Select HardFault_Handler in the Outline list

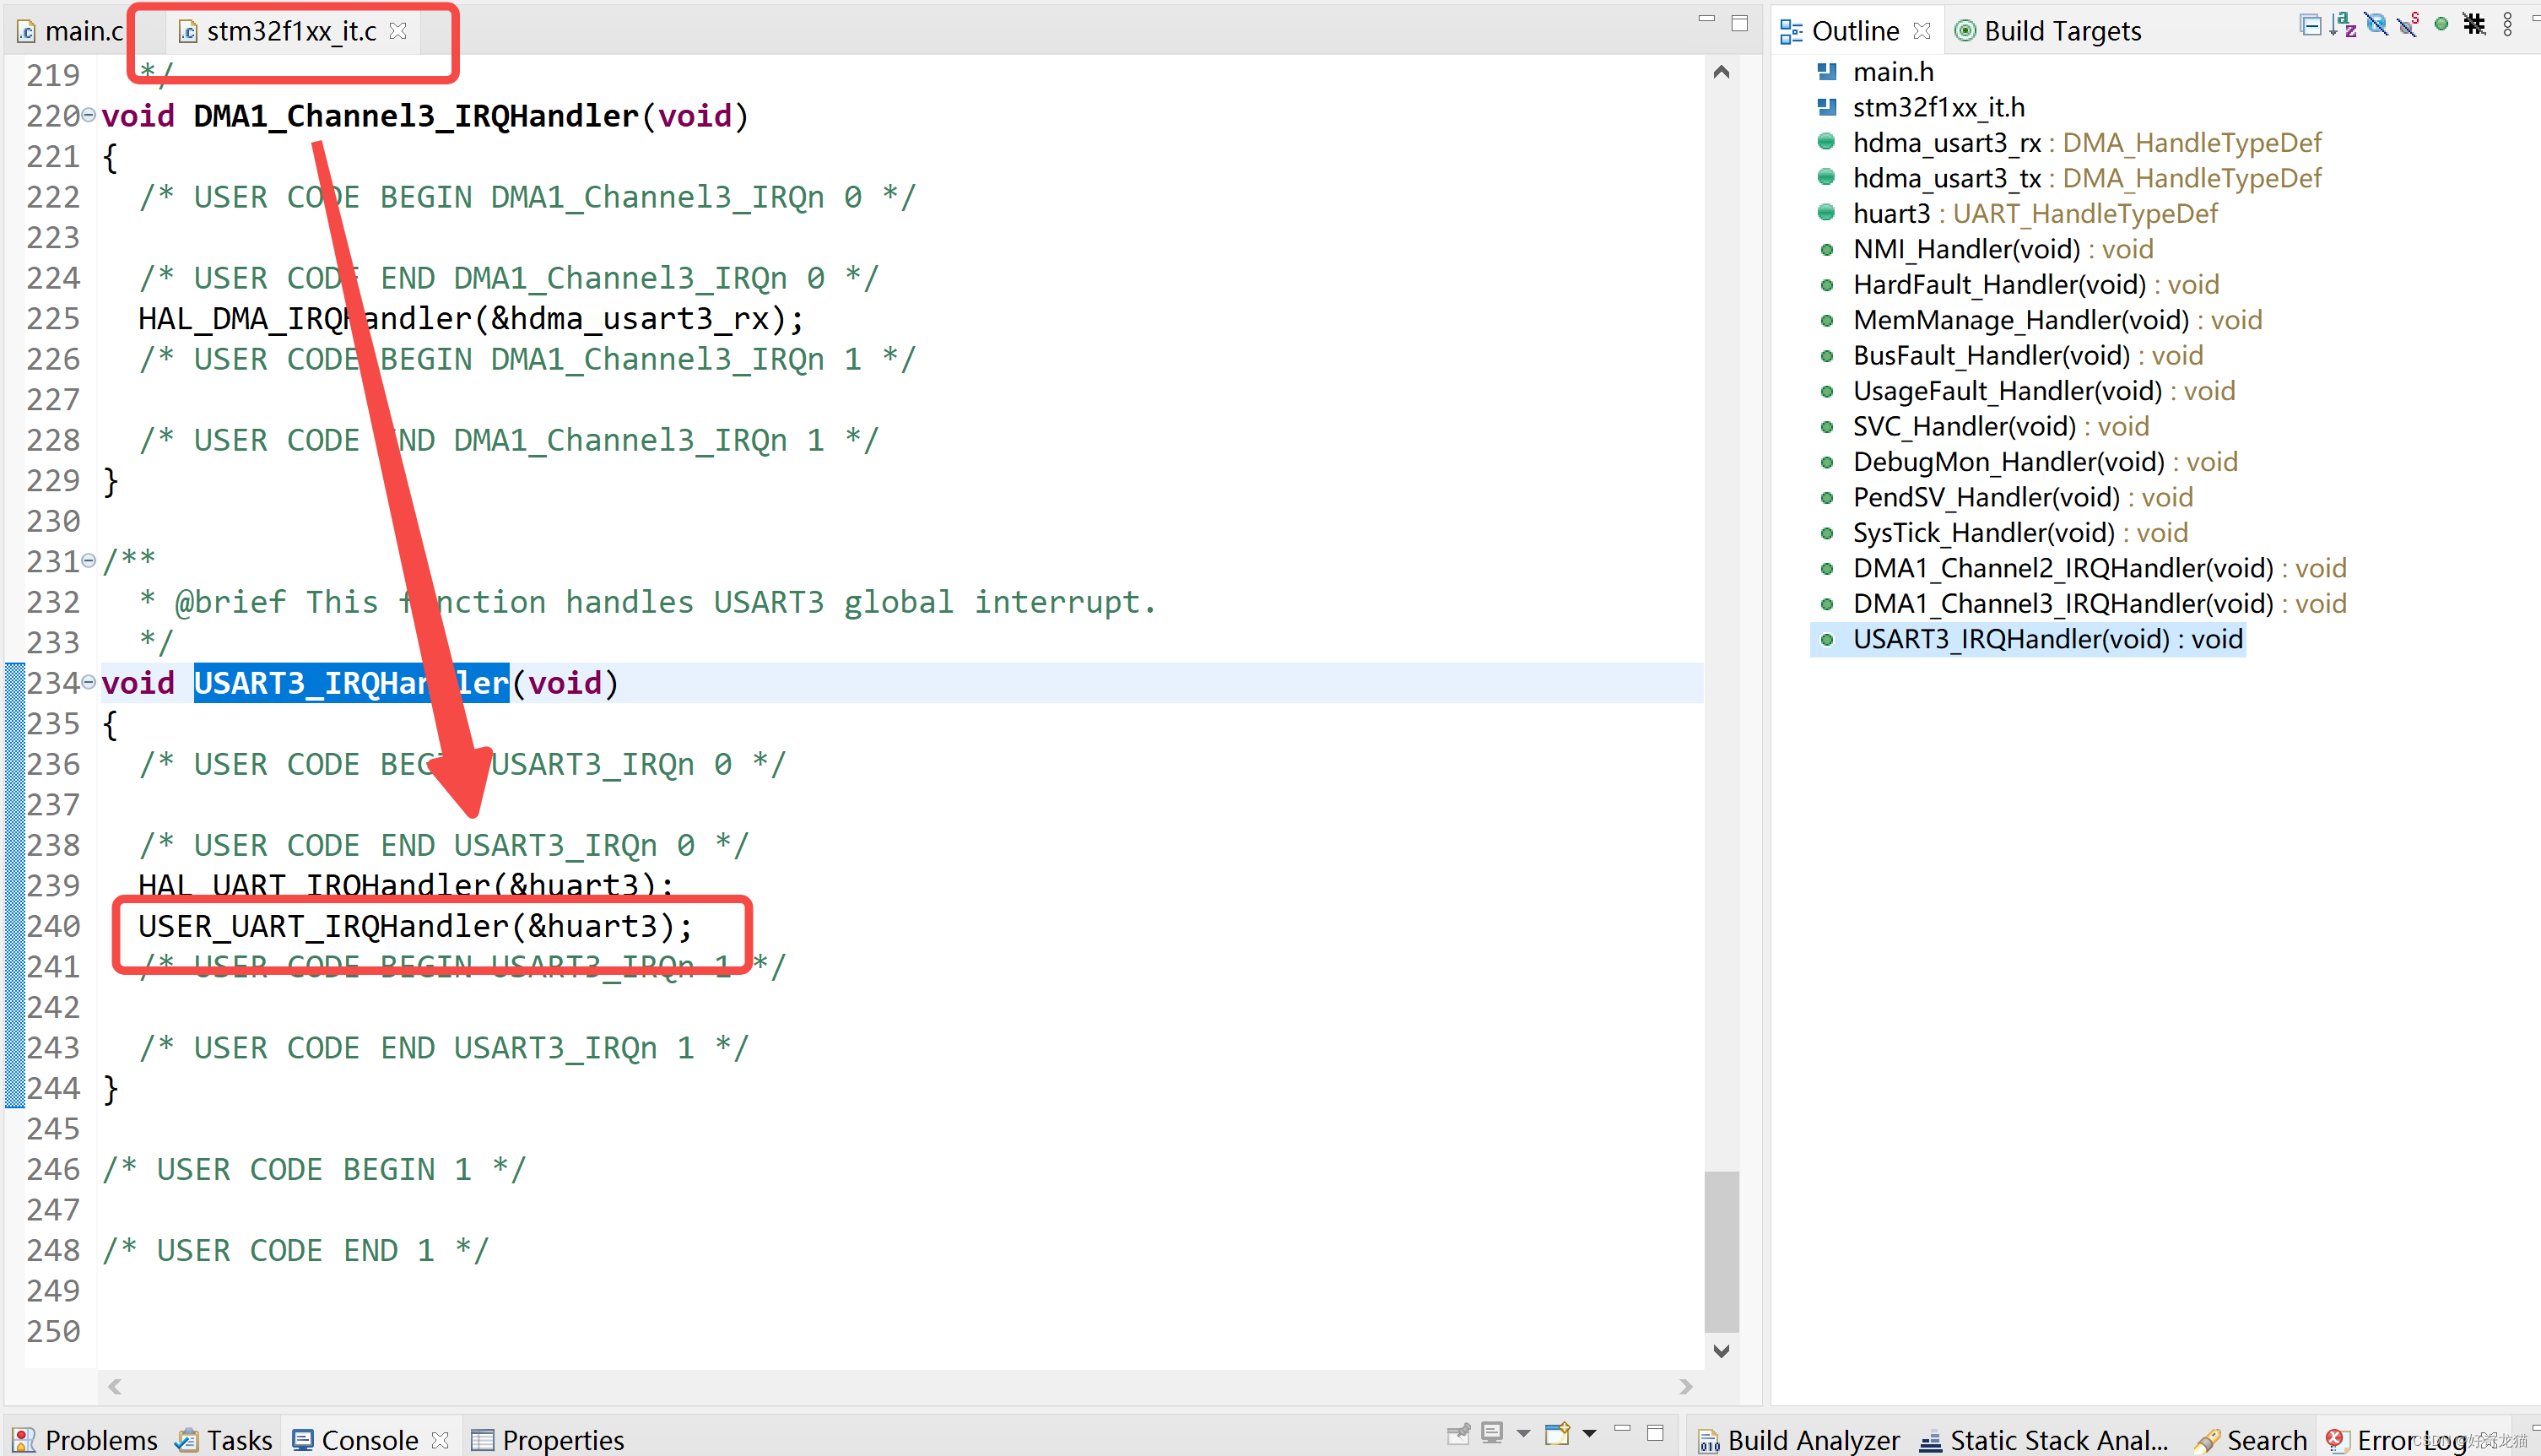[1998, 285]
